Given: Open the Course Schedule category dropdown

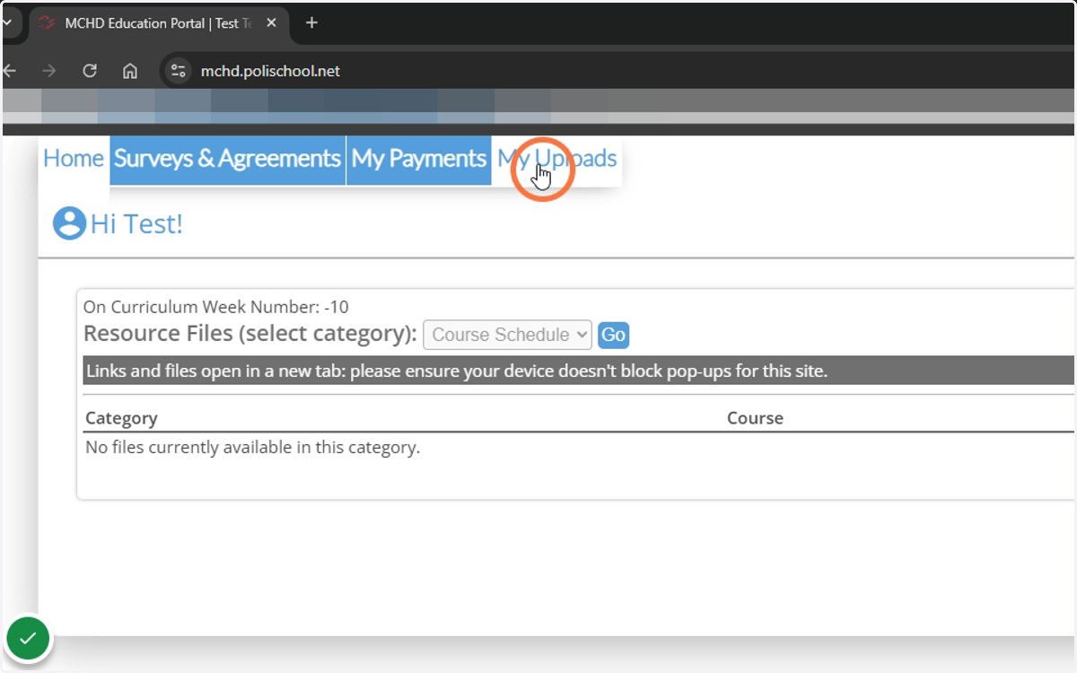Looking at the screenshot, I should pos(507,335).
